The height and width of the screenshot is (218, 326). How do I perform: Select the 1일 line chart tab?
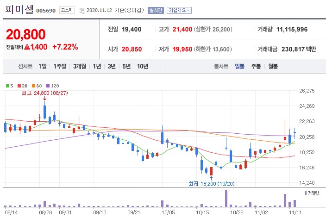coord(43,66)
